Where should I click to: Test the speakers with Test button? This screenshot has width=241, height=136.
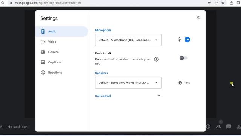[184, 83]
